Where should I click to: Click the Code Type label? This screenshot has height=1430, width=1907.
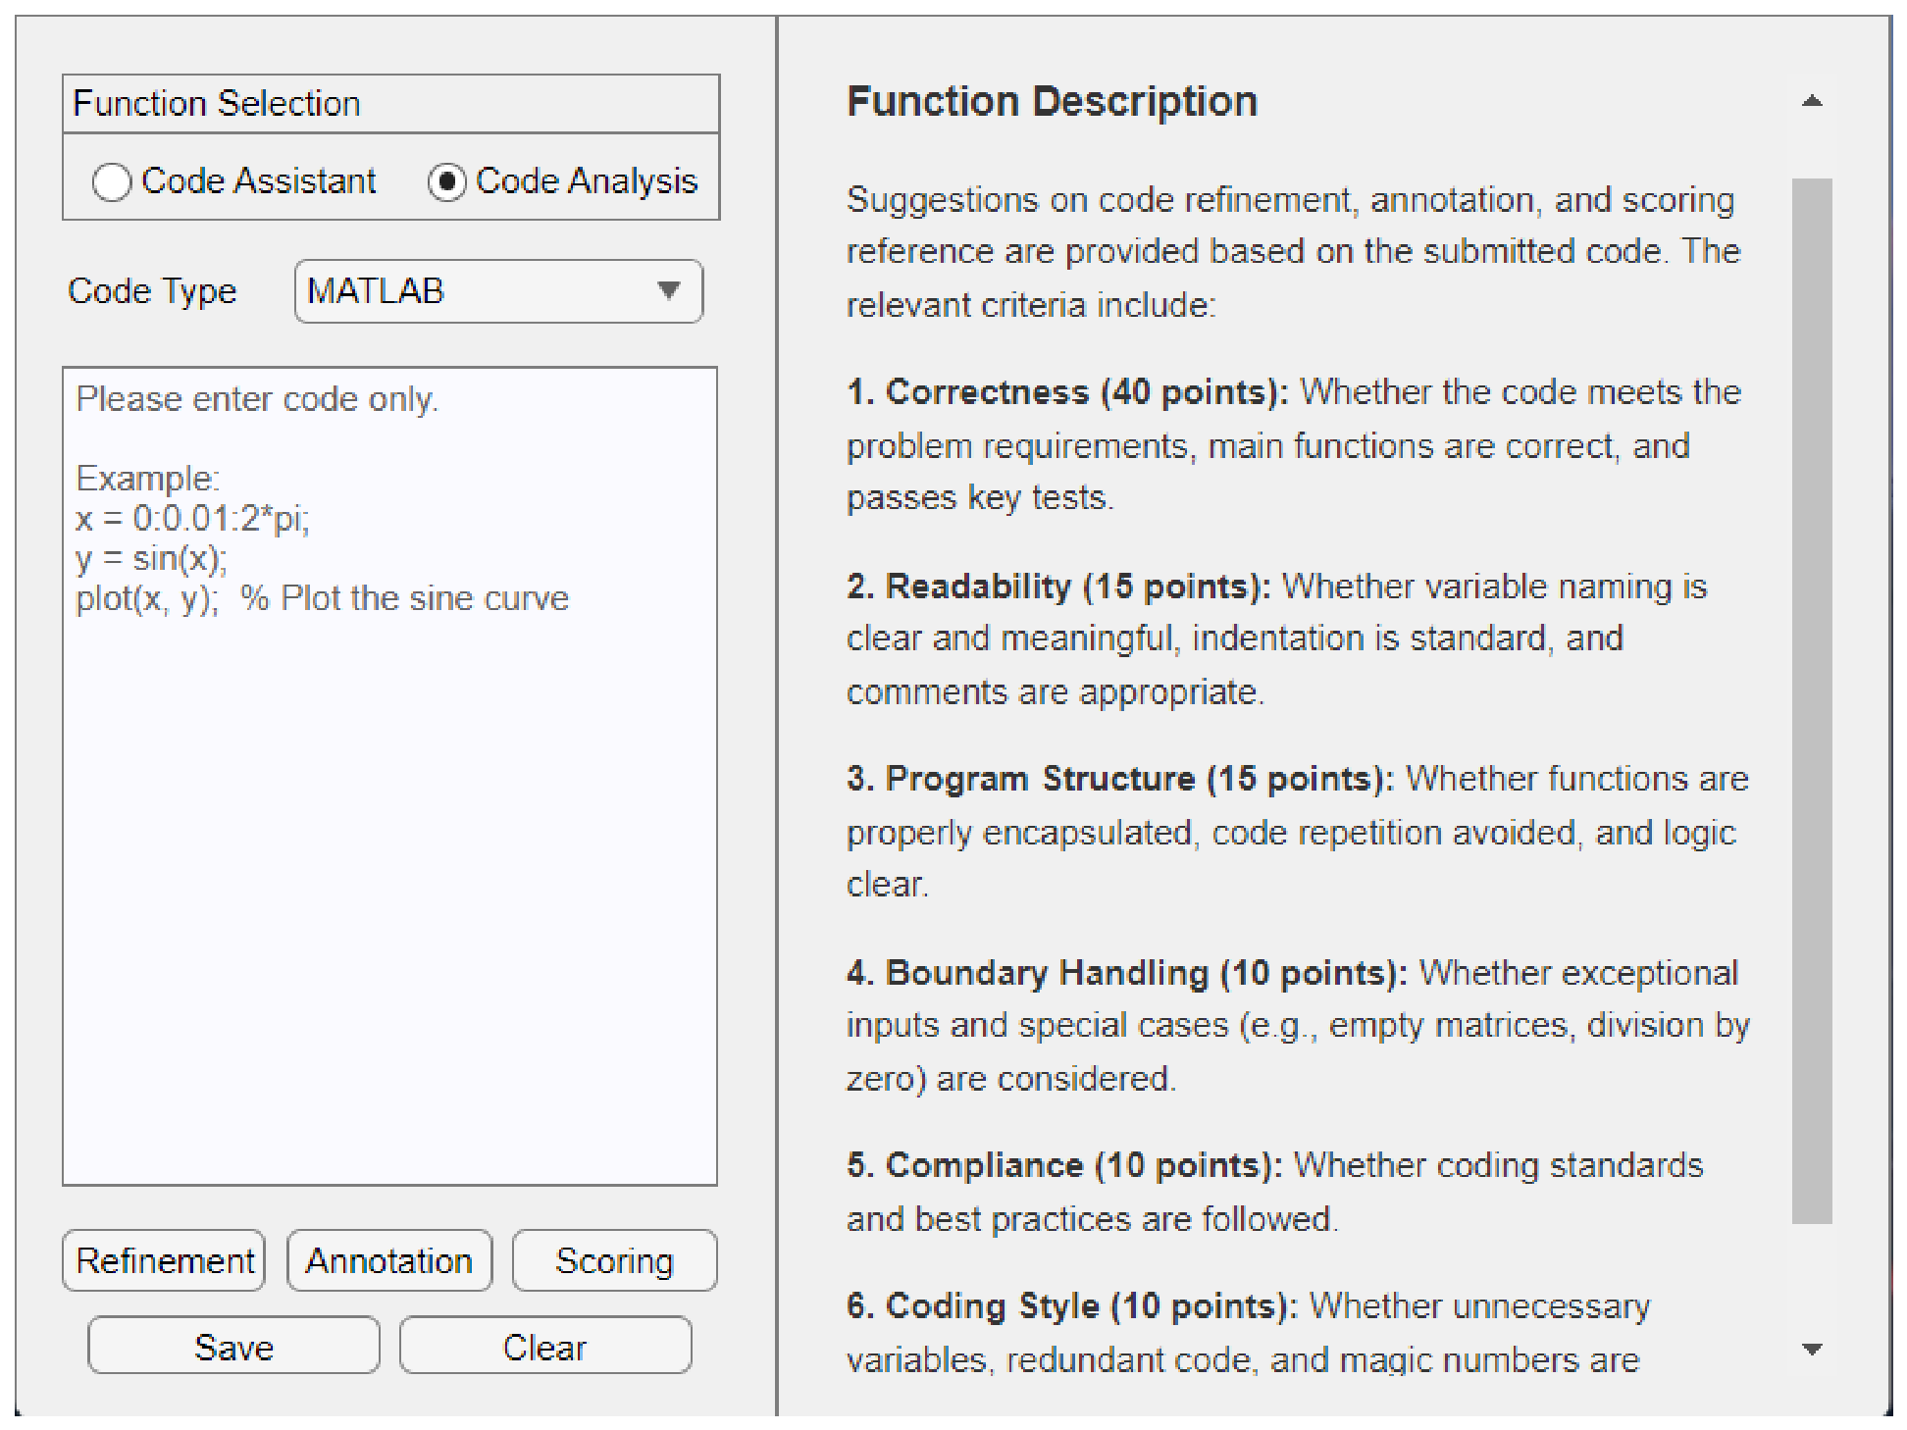152,291
